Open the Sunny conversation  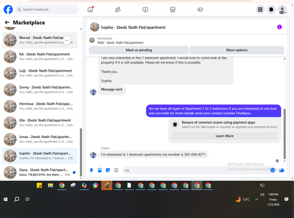pos(39,90)
